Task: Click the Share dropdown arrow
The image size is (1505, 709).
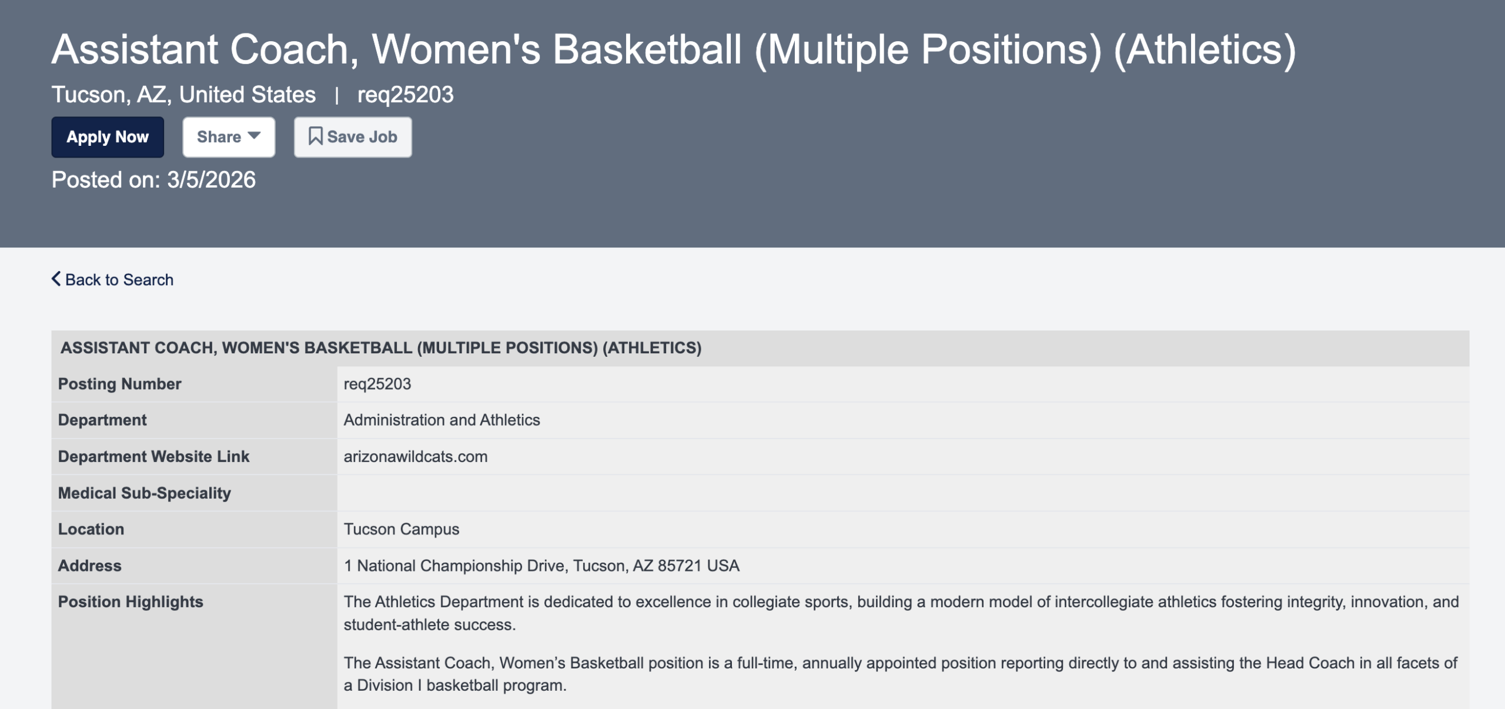Action: coord(254,136)
